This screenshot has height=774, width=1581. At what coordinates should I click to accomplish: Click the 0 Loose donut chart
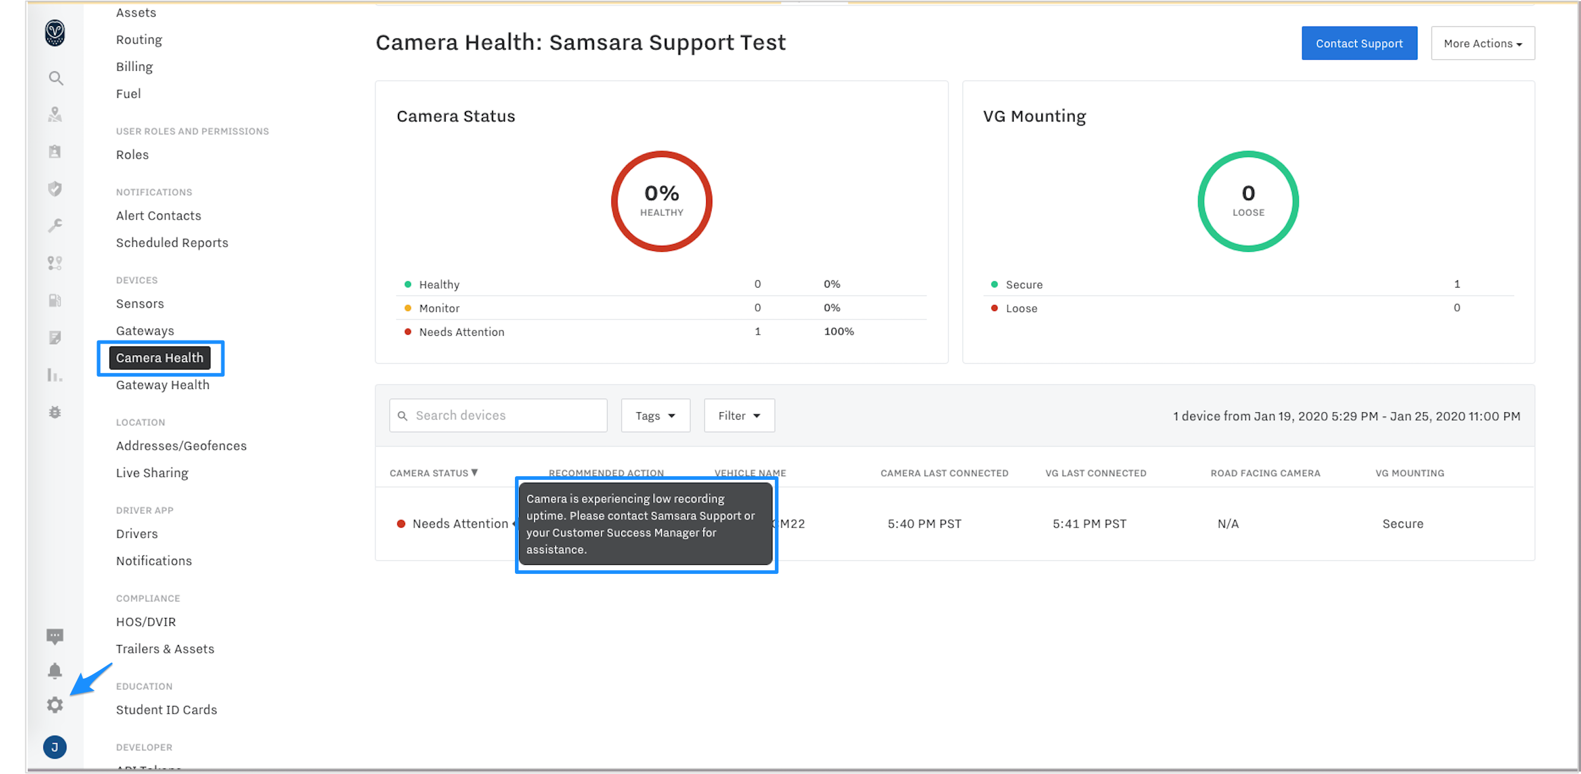coord(1248,201)
